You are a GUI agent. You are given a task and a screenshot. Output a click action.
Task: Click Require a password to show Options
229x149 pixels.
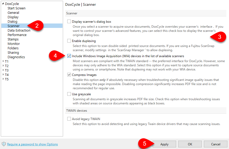pos(32,144)
